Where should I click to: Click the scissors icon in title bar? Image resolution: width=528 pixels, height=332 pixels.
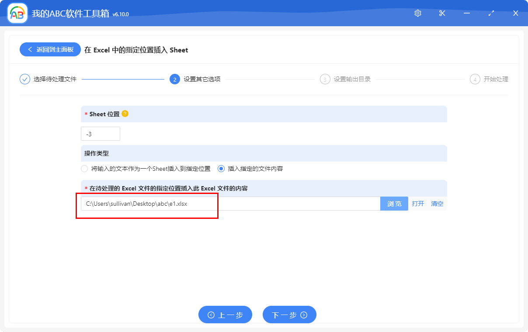pos(442,13)
